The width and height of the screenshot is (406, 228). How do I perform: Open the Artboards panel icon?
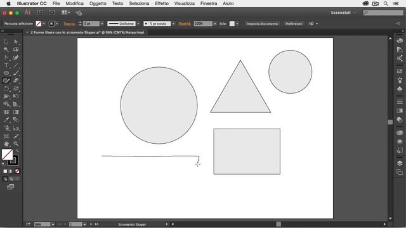400,172
